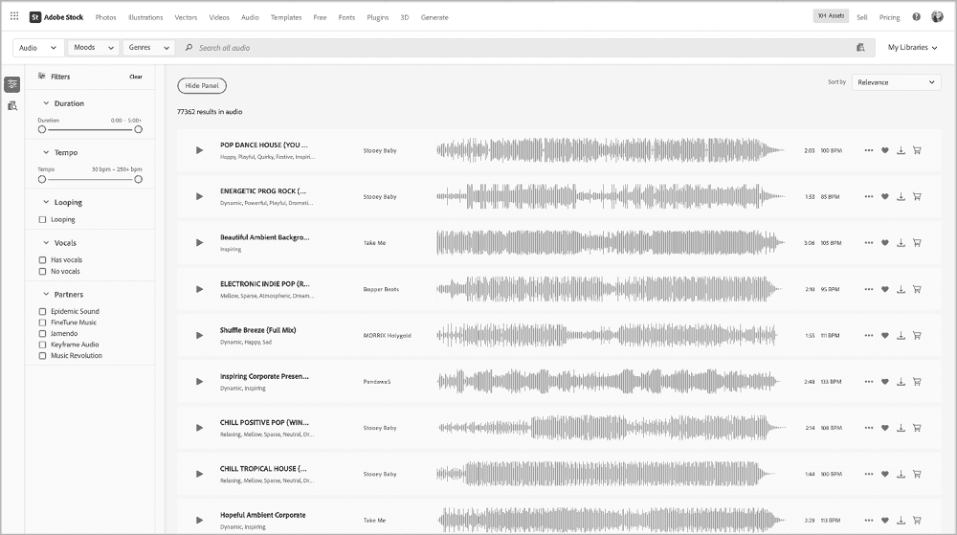The image size is (957, 535).
Task: Open the find similar sidebar icon
Action: pyautogui.click(x=12, y=106)
